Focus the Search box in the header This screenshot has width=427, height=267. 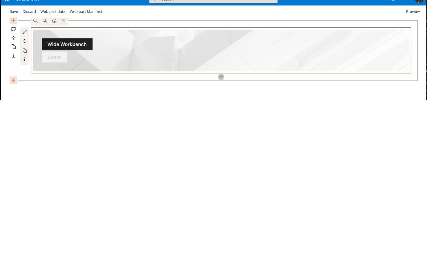pos(213,1)
